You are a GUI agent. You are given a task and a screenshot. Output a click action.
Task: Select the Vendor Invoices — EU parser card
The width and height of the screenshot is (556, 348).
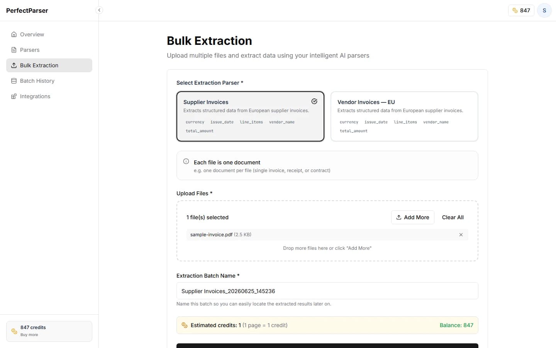[x=404, y=116]
